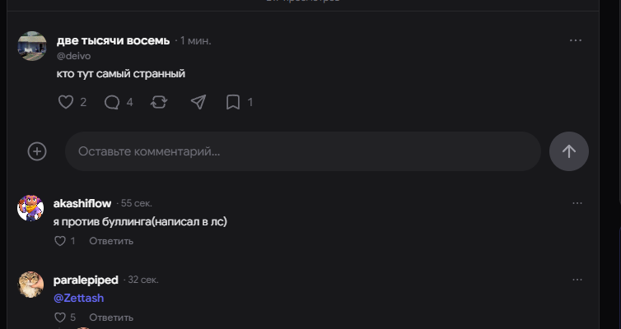Open three-dot menu on akashiflow's comment
621x329 pixels.
(577, 203)
